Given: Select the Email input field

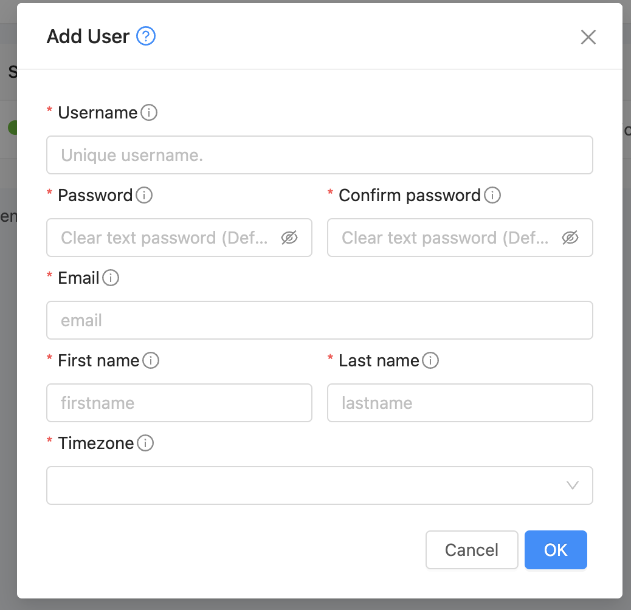Looking at the screenshot, I should coord(319,320).
